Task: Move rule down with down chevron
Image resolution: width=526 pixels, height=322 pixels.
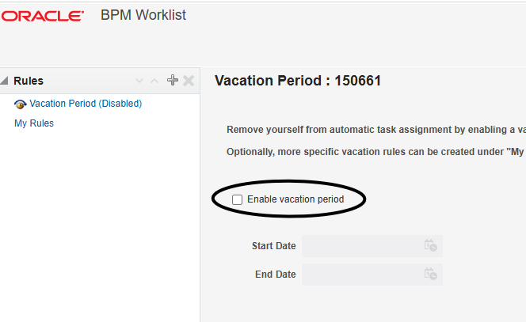Action: [x=139, y=81]
